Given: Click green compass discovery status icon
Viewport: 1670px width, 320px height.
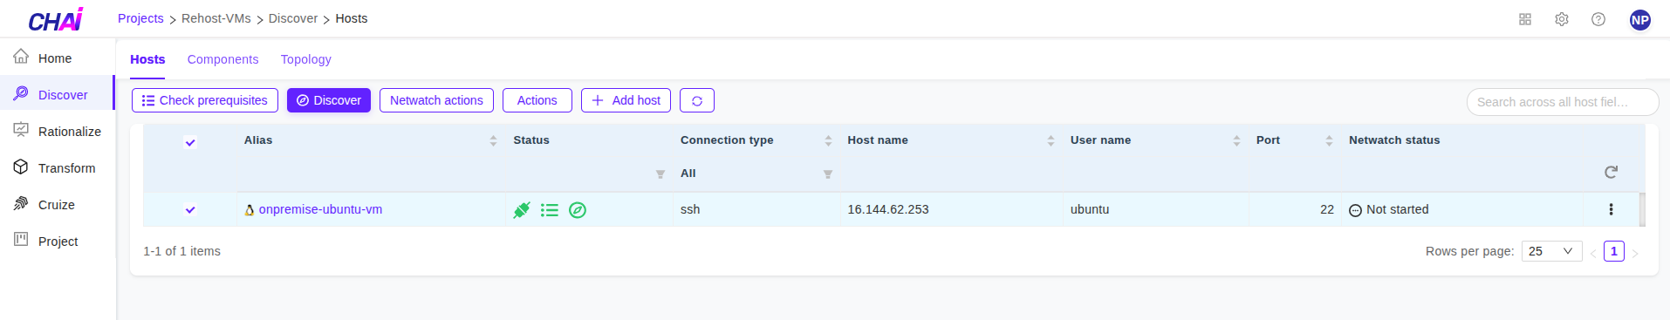Looking at the screenshot, I should 578,209.
